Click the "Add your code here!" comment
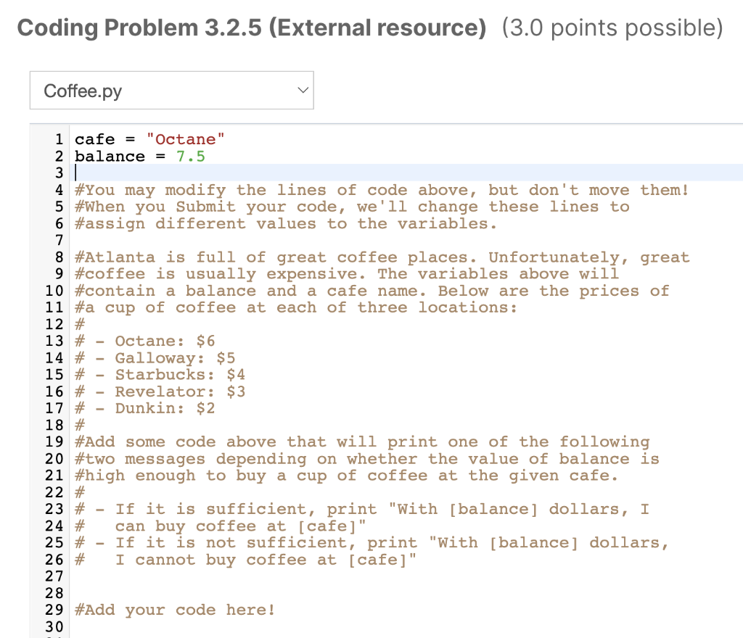 pyautogui.click(x=174, y=610)
